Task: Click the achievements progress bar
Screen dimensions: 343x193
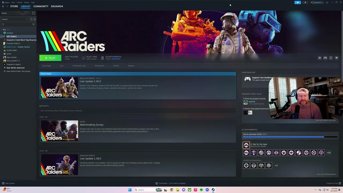Action: [x=290, y=137]
